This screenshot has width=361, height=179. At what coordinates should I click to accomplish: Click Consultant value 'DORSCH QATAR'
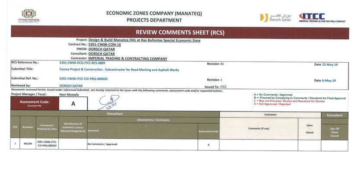point(101,54)
